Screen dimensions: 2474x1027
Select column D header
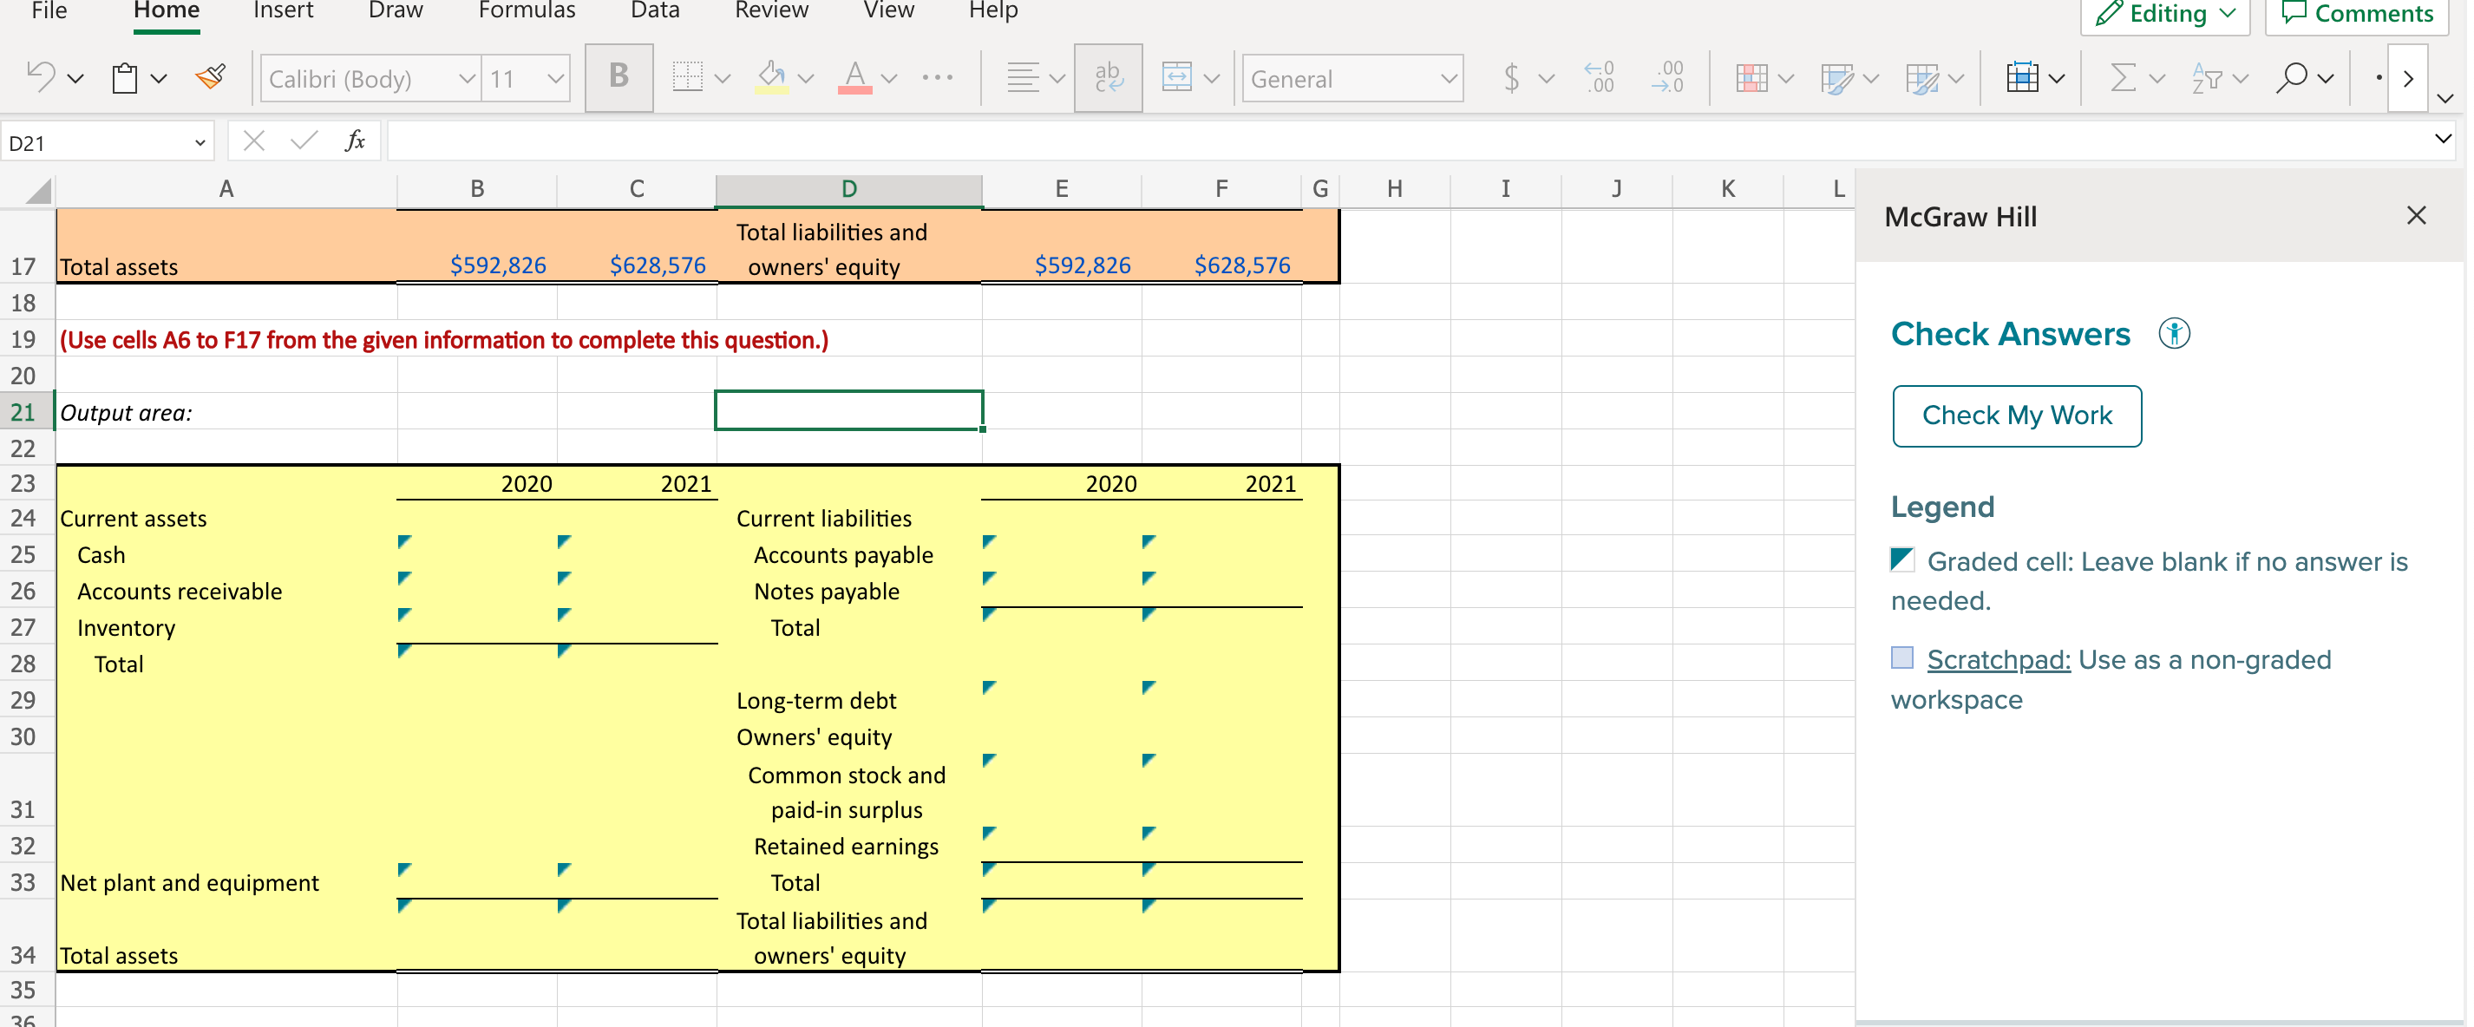point(848,189)
